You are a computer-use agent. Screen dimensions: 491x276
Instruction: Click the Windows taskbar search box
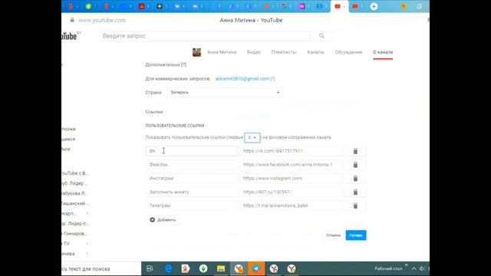(101, 269)
